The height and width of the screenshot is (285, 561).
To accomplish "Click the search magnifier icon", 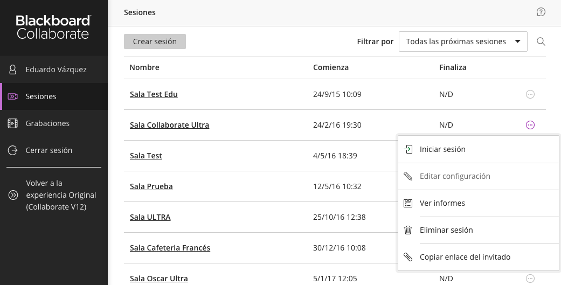I will pos(541,41).
